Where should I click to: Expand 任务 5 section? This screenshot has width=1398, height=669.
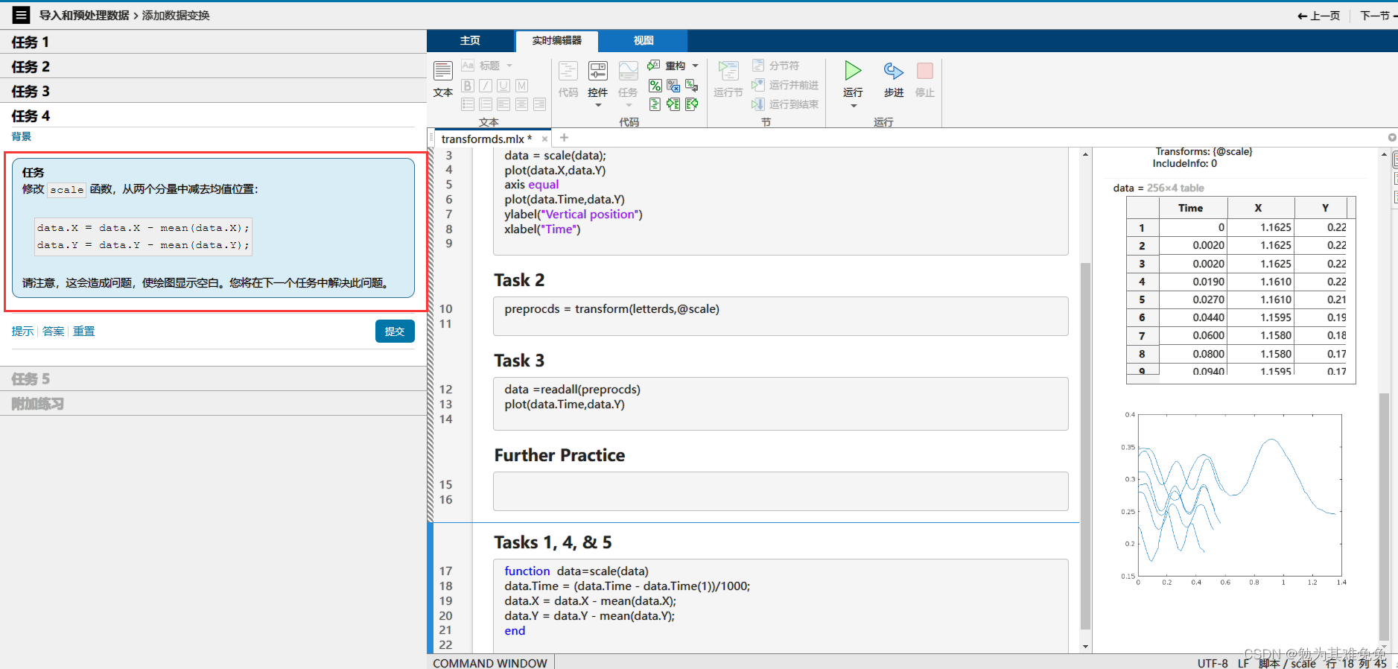213,378
